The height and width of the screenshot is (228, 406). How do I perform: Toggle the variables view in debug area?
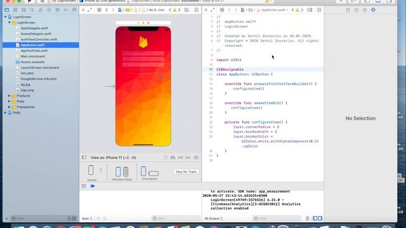point(315,218)
